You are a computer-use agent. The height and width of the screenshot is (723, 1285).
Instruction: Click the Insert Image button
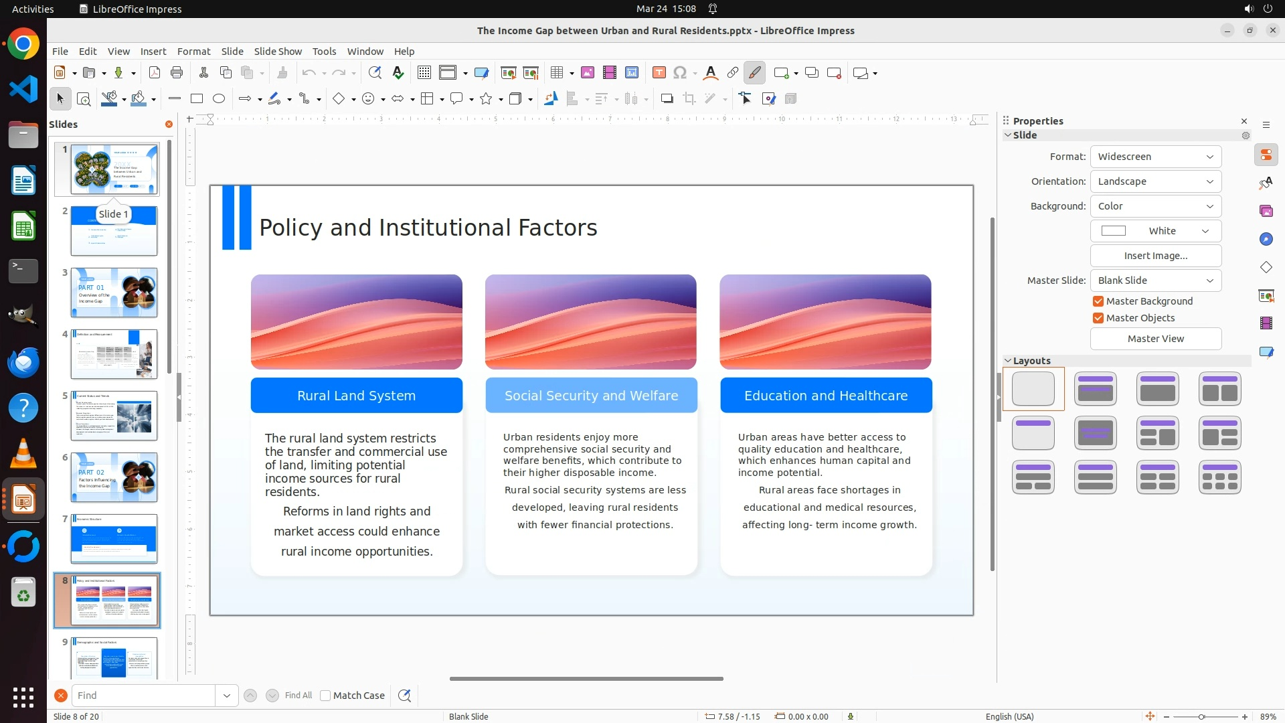click(x=1155, y=256)
